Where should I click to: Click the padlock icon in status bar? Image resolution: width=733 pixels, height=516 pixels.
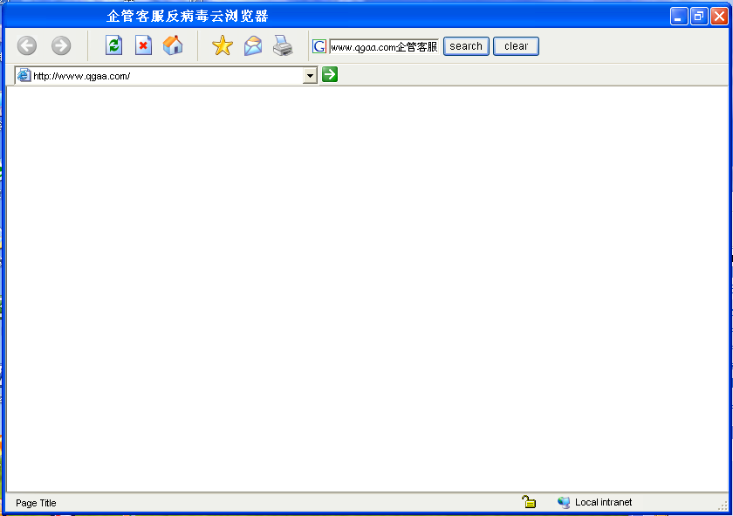[529, 502]
